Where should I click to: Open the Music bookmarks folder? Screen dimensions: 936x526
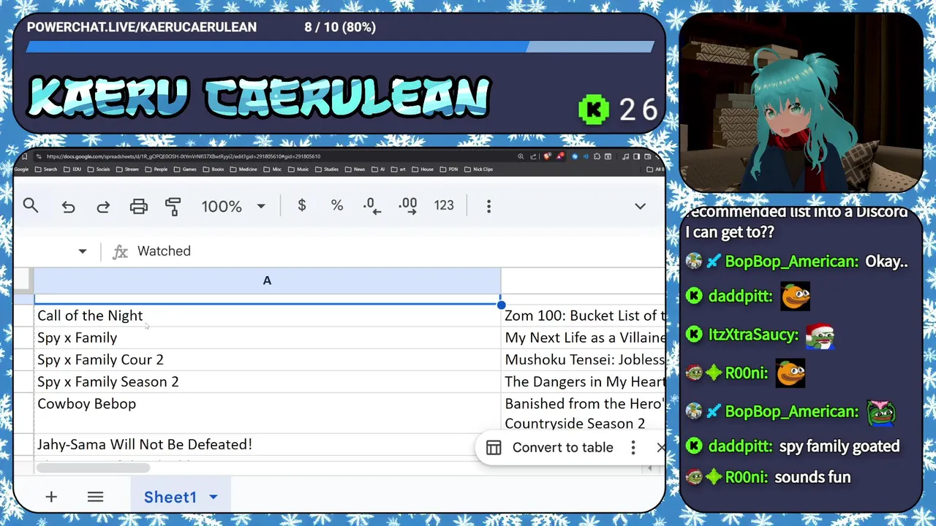click(x=298, y=169)
